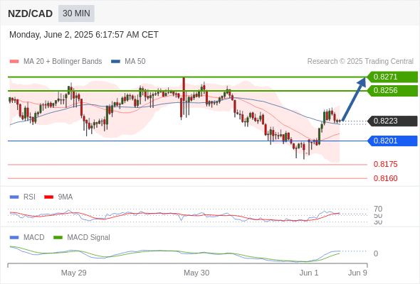Select the 0.8256 resistance price tag

point(392,91)
